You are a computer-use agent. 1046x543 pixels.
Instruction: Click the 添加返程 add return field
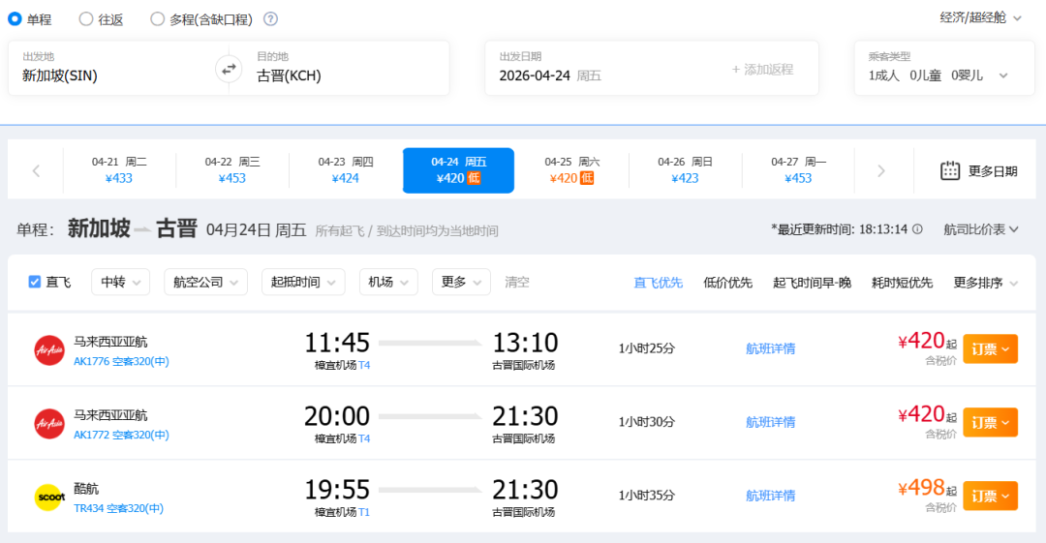click(762, 69)
